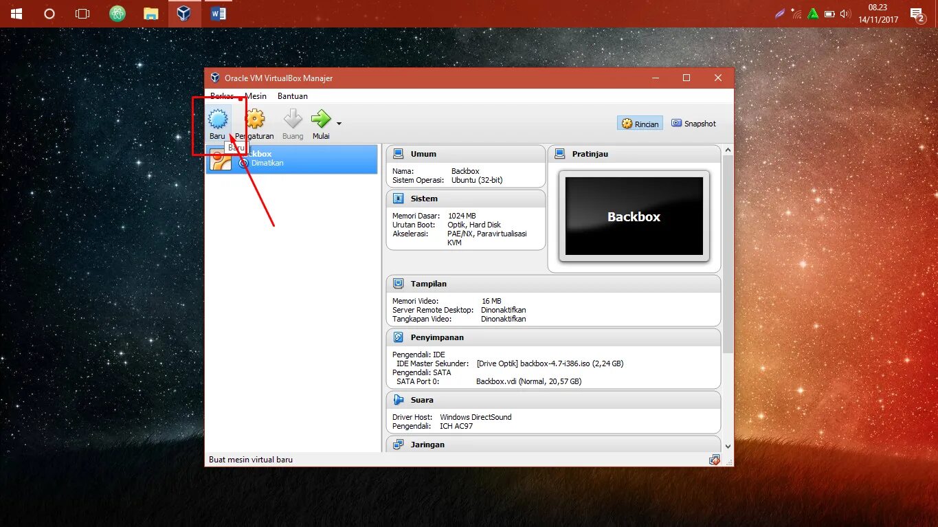Click the details pane vertical scrollbar

pyautogui.click(x=728, y=254)
